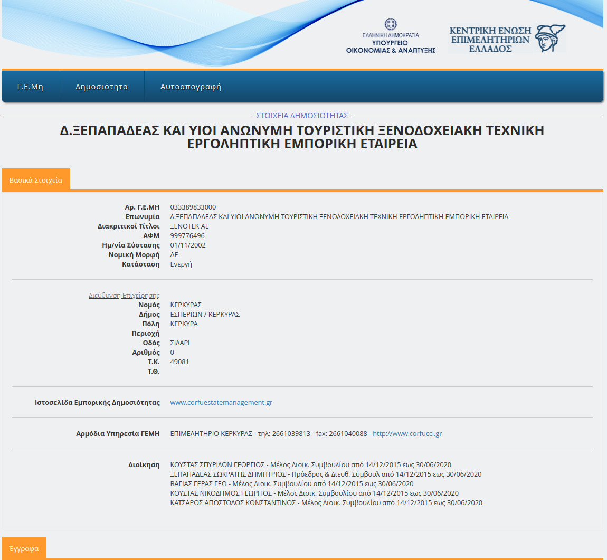This screenshot has height=560, width=607.
Task: Select the Βασικά Στοιχεία tab
Action: [x=35, y=180]
